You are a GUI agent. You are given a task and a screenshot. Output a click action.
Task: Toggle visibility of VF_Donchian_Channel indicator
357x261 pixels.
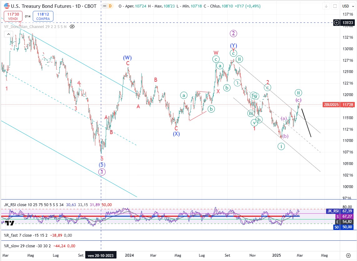(x=72, y=27)
